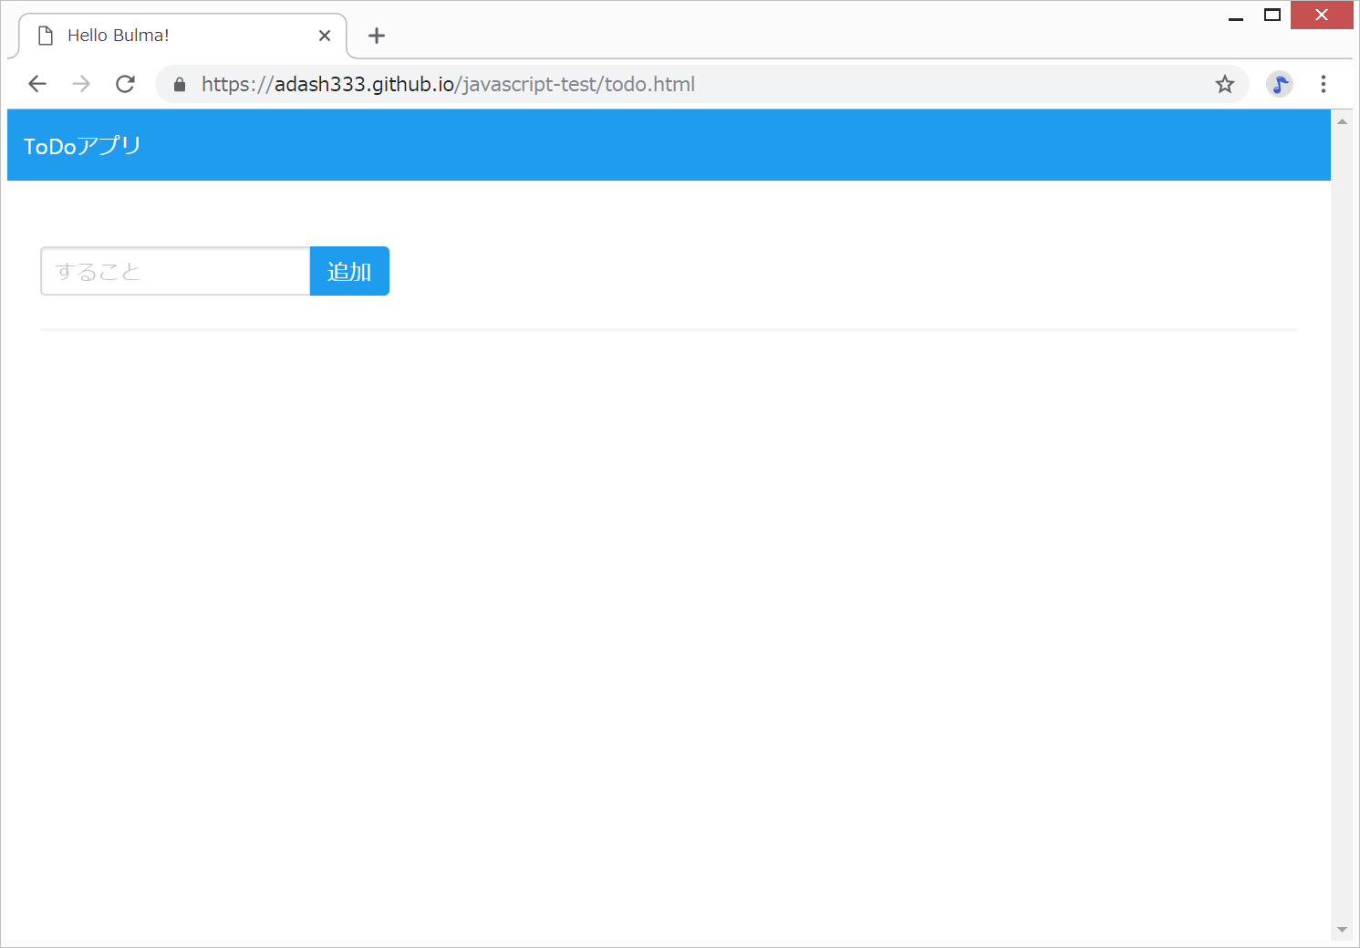This screenshot has height=948, width=1360.
Task: Open the user profile avatar
Action: tap(1279, 84)
